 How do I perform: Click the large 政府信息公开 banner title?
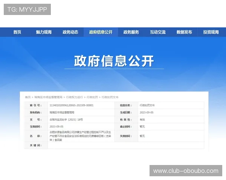coord(114,61)
